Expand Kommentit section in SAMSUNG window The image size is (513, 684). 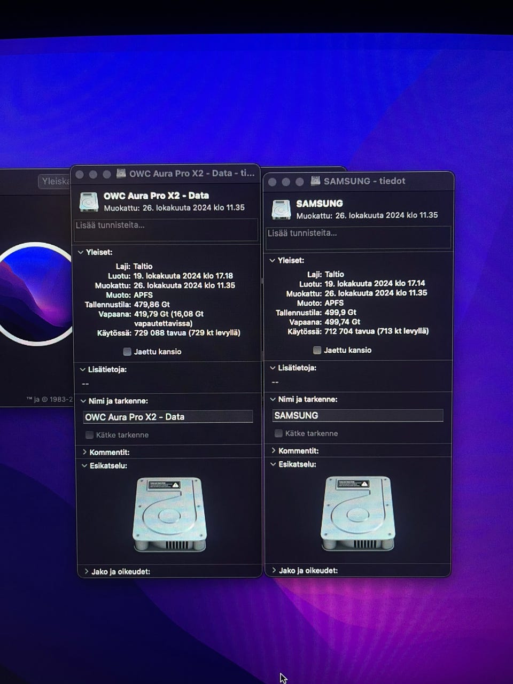(x=274, y=450)
